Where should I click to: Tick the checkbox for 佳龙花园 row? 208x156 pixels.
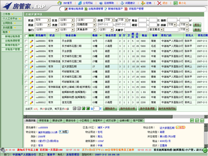point(26,102)
